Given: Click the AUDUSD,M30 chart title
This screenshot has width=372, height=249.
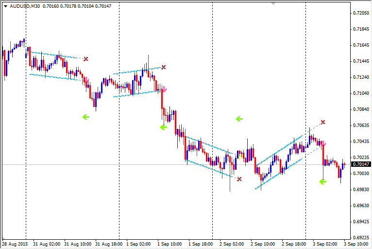Looking at the screenshot, I should (25, 6).
